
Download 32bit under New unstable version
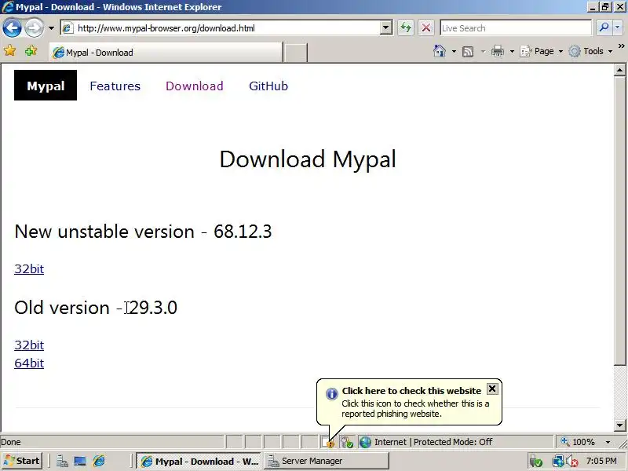[x=29, y=268]
